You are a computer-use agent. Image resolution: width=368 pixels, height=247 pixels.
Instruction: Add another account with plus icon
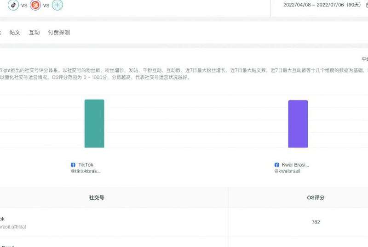pos(57,6)
